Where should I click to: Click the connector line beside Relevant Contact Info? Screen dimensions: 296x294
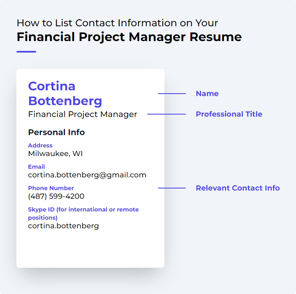172,188
